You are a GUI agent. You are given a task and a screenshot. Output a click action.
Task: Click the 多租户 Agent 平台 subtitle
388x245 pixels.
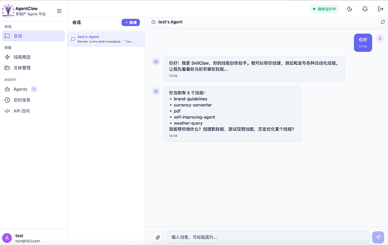pos(30,14)
